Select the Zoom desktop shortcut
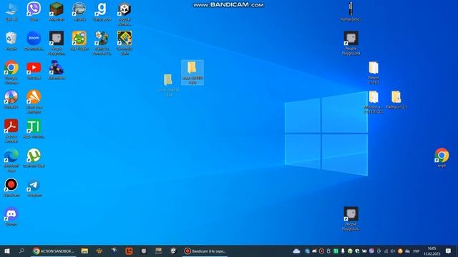This screenshot has height=257, width=458. (x=34, y=41)
